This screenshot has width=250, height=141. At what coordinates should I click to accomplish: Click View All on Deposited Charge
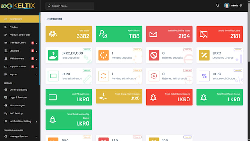(x=238, y=50)
